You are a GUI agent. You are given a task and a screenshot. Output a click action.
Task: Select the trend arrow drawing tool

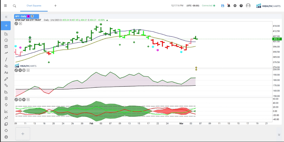(6, 53)
